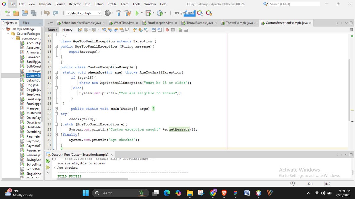
Task: Click the notifications icon in status bar
Action: [x=292, y=184]
